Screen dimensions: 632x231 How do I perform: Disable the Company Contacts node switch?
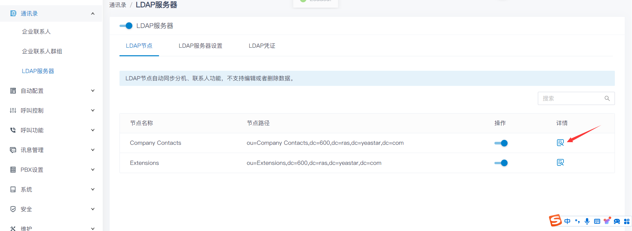pyautogui.click(x=501, y=143)
